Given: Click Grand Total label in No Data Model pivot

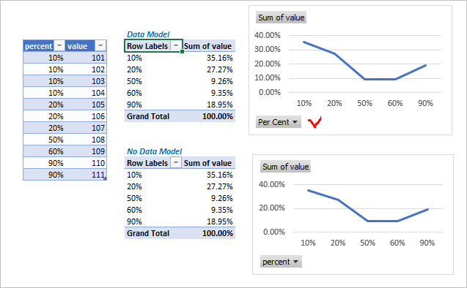Looking at the screenshot, I should pyautogui.click(x=148, y=233).
